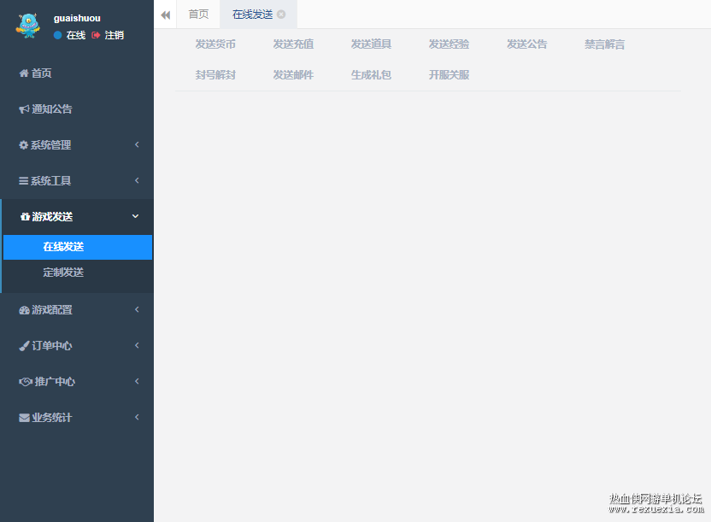
Task: Collapse sidebar with double-arrow icon
Action: 166,15
